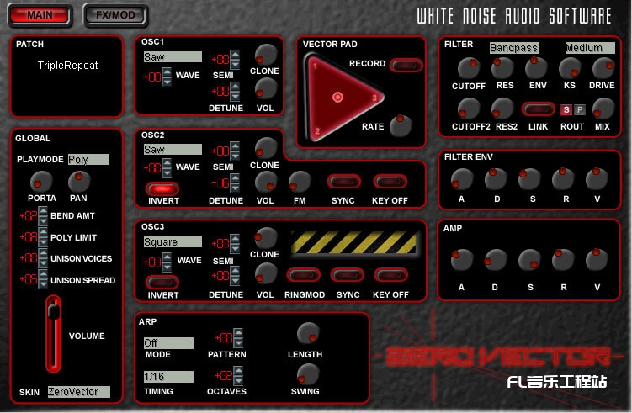Open the PLAYMODE Poly dropdown
The width and height of the screenshot is (632, 413).
pos(88,159)
